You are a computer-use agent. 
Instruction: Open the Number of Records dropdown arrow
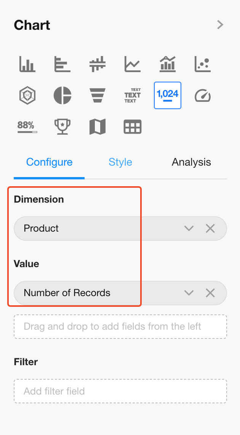[189, 293]
